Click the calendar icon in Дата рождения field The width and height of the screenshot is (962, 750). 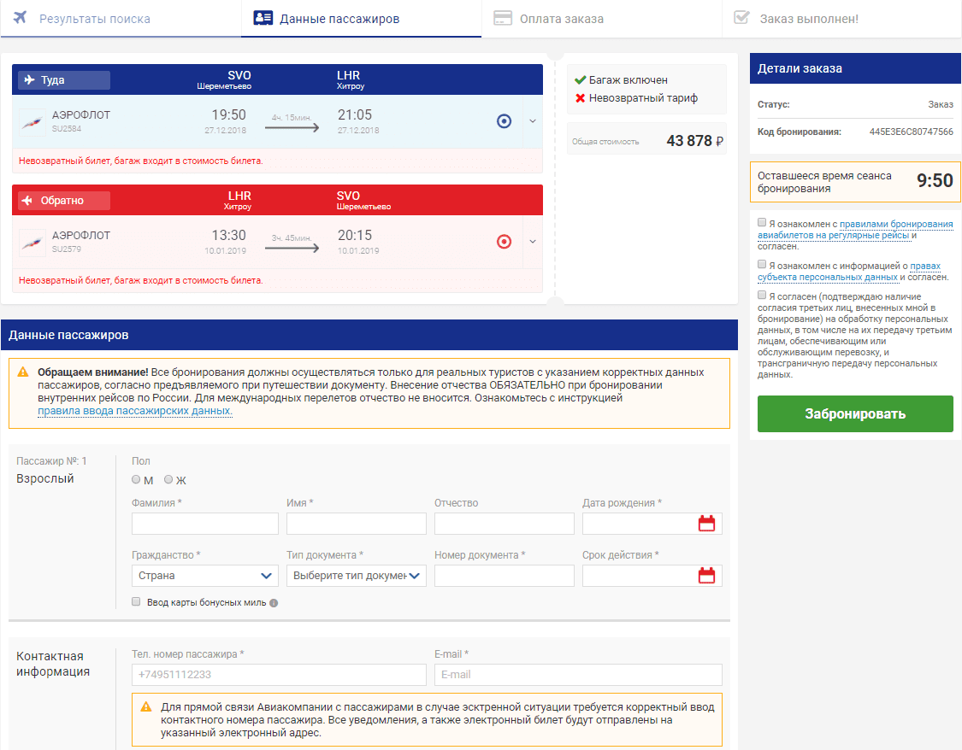coord(706,524)
